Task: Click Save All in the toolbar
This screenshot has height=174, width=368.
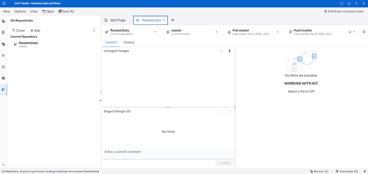Action: 66,11
